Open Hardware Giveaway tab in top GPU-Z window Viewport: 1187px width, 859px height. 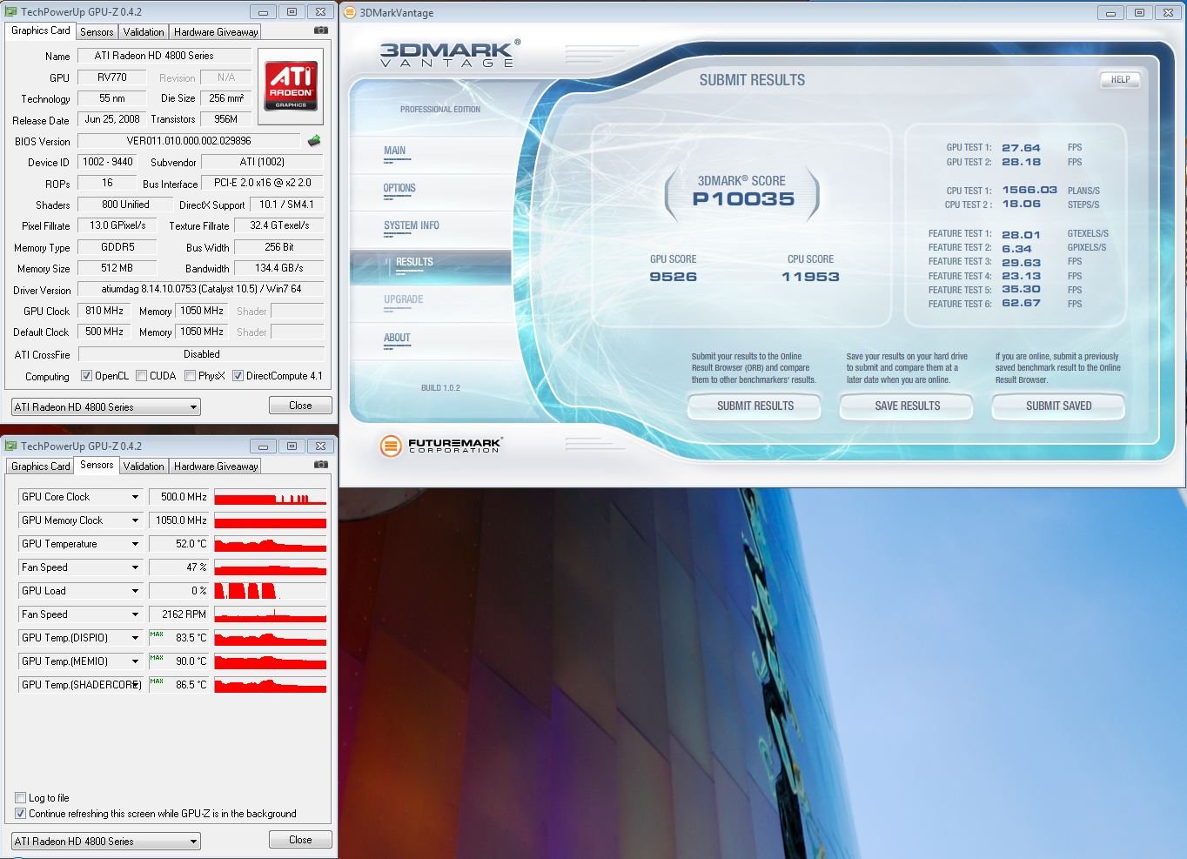click(x=216, y=31)
